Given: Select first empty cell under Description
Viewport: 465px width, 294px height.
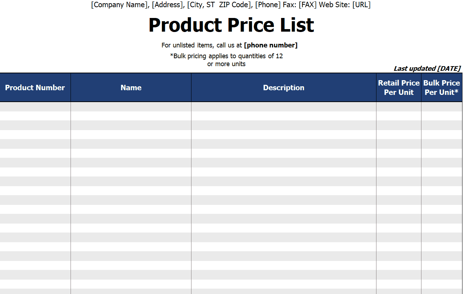Looking at the screenshot, I should (284, 107).
